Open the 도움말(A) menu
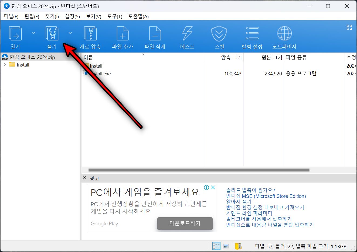The image size is (357, 252). pyautogui.click(x=138, y=16)
